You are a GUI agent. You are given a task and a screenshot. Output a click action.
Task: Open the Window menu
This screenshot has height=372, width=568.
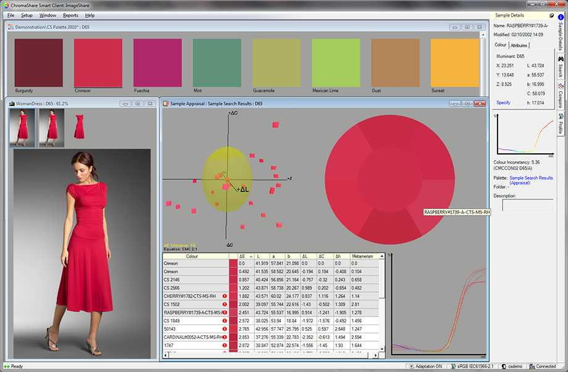coord(48,15)
